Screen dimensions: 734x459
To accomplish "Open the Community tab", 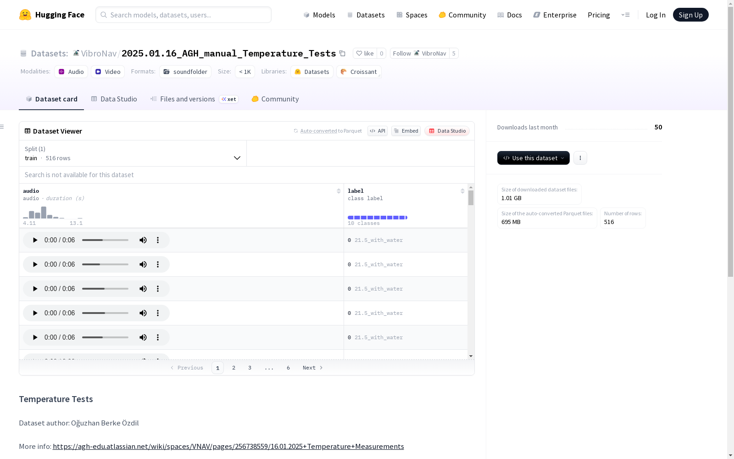I will [275, 99].
